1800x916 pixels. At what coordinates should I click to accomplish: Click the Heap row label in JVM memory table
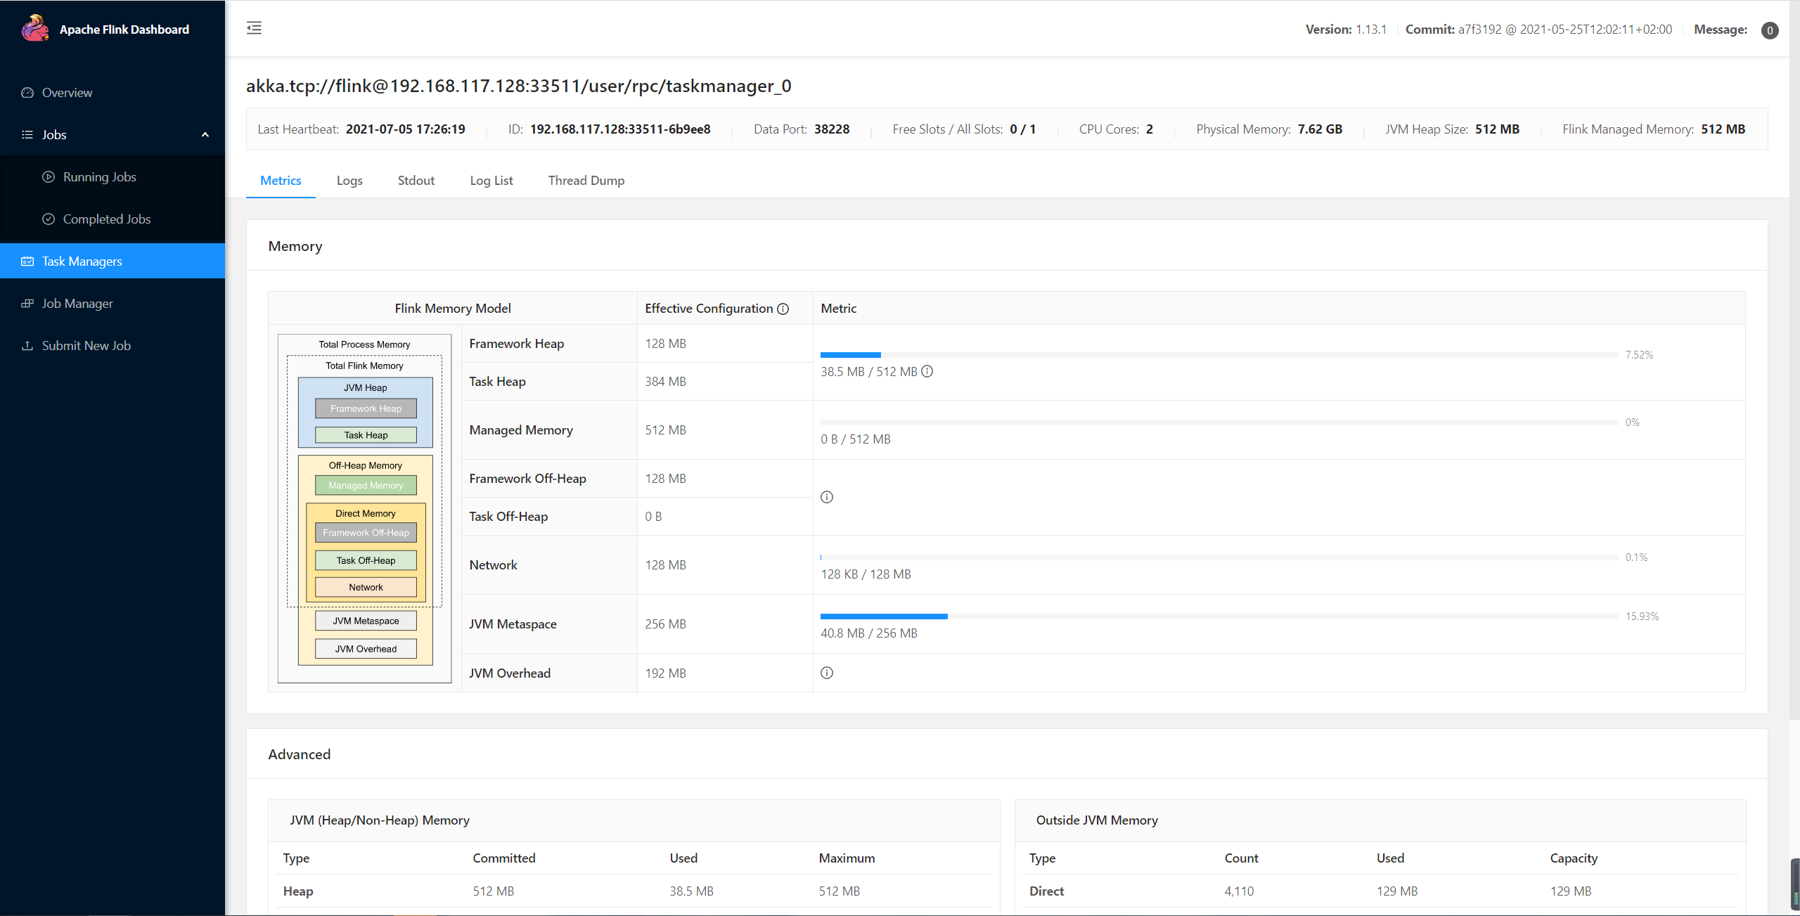pyautogui.click(x=298, y=891)
